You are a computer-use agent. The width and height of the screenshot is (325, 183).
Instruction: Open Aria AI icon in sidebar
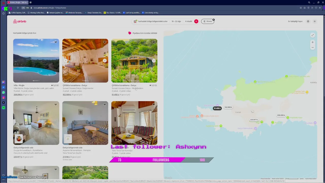(4, 82)
